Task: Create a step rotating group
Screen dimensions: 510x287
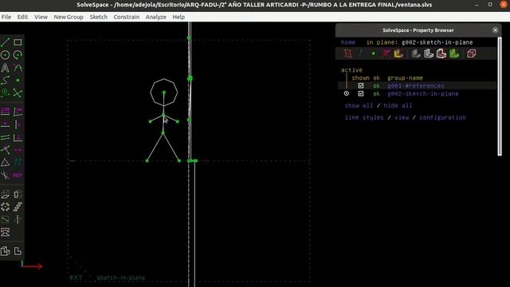Action: tap(6, 207)
